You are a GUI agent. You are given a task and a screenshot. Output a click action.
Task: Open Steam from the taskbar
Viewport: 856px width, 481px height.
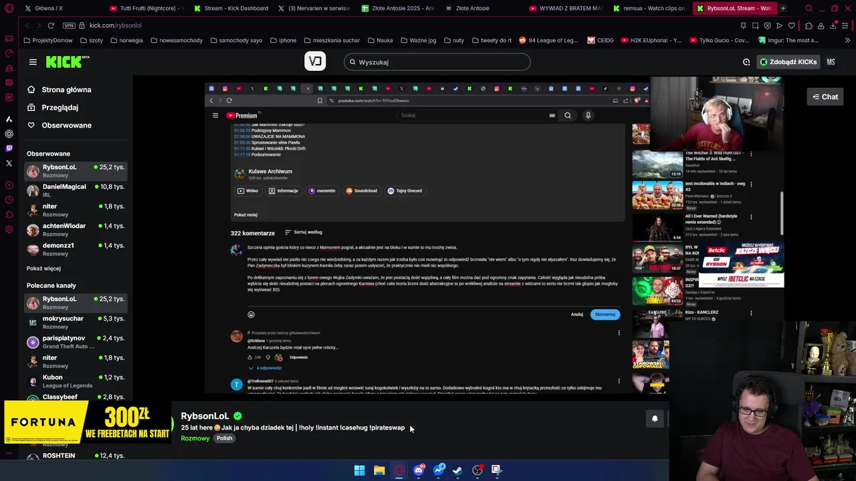point(457,470)
